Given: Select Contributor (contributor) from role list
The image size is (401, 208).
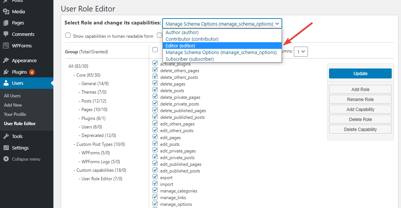Looking at the screenshot, I should [x=222, y=39].
